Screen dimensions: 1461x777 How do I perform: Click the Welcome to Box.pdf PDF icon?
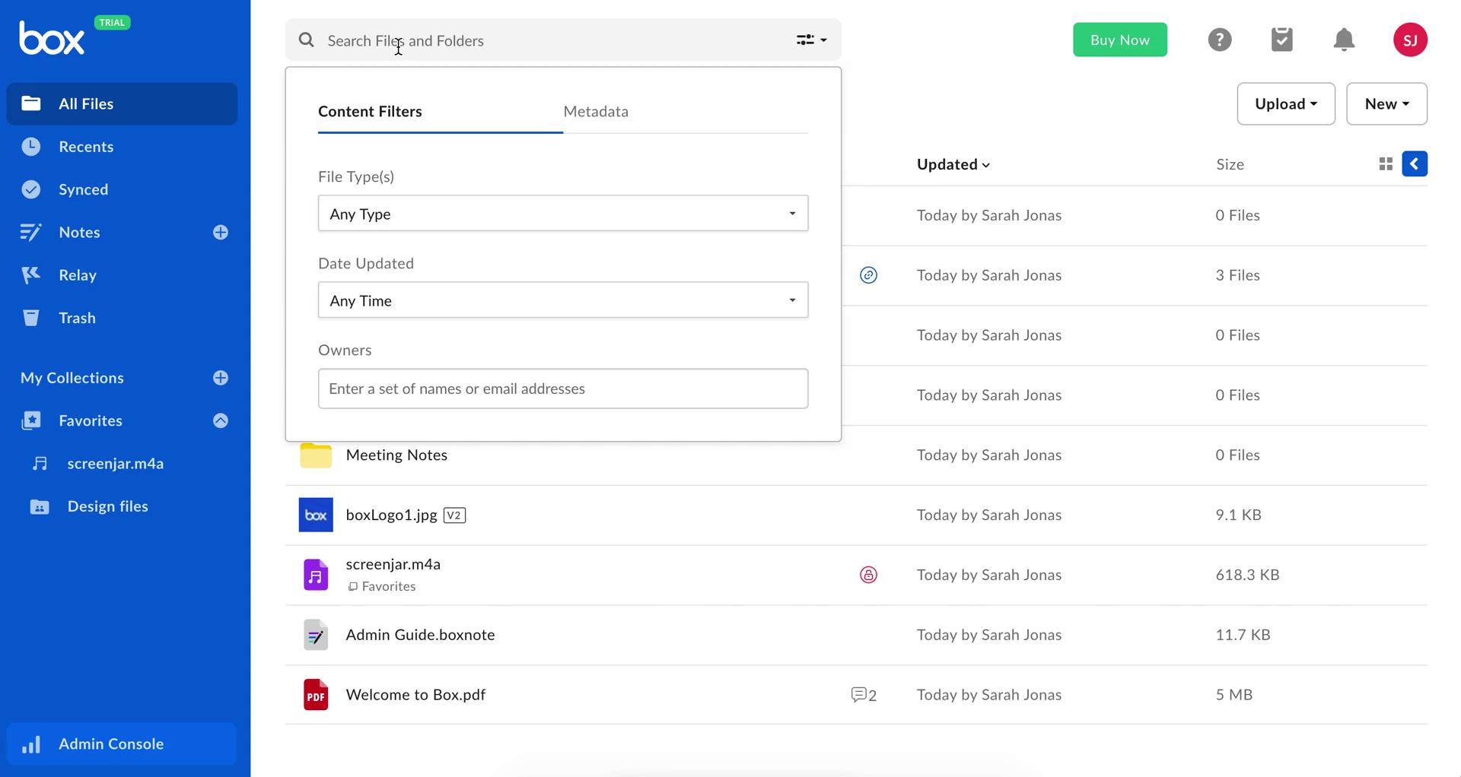point(316,695)
